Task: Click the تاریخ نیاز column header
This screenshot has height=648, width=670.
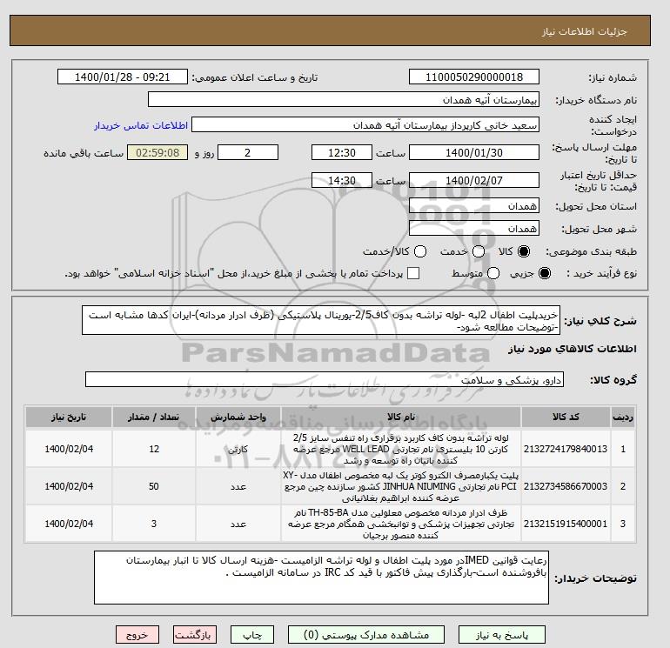Action: 69,417
